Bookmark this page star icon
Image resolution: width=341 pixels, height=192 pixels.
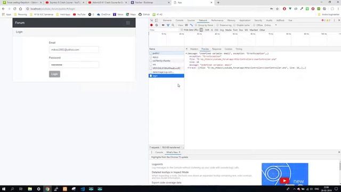point(277,9)
